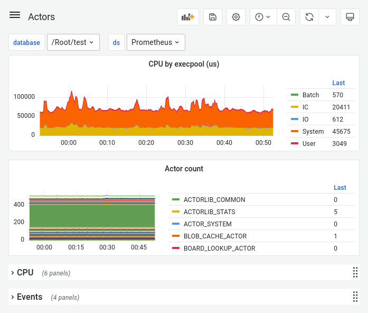Expand the Events row

(29, 297)
